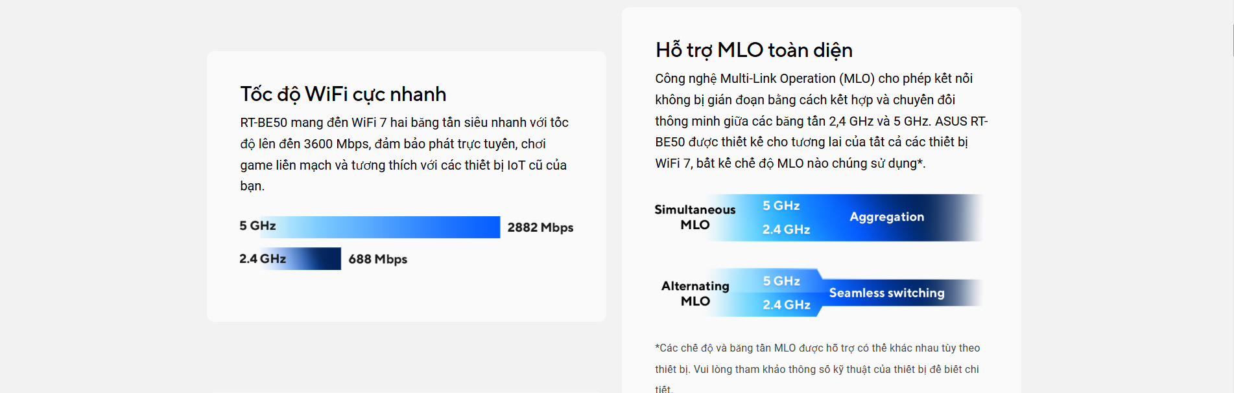Click the 2.4 GHz band in Alternating MLO diagram
This screenshot has height=393, width=1234.
coord(786,305)
